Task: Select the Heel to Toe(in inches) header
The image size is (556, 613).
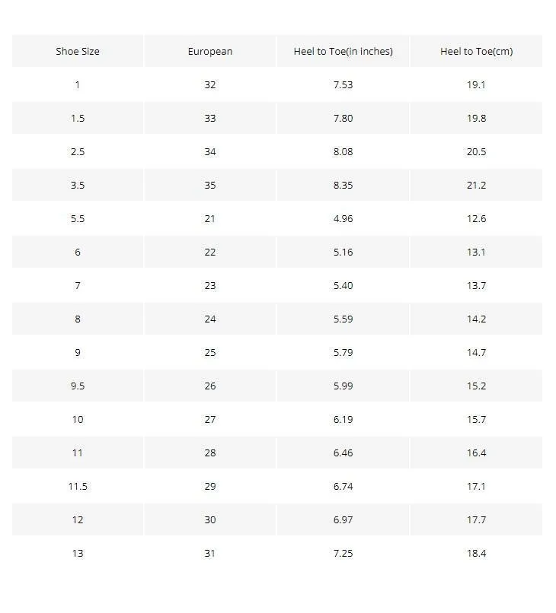Action: (x=343, y=51)
